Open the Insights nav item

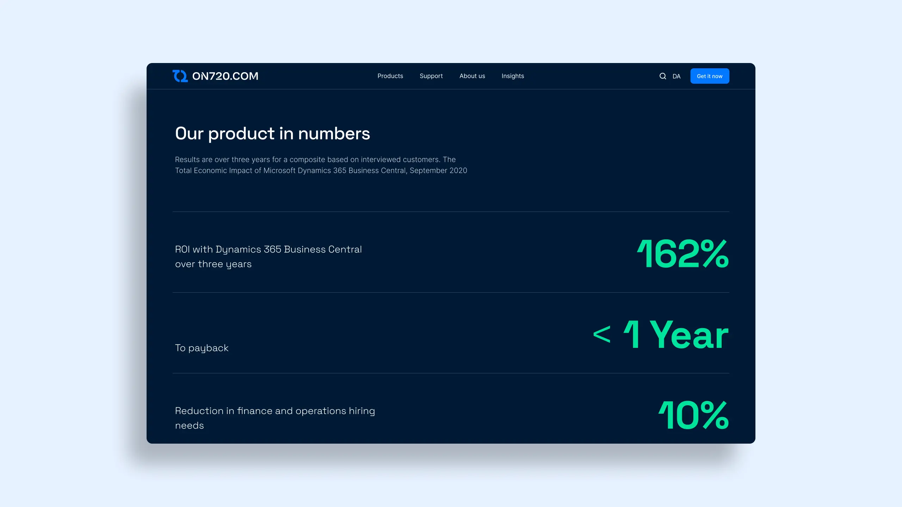tap(513, 76)
